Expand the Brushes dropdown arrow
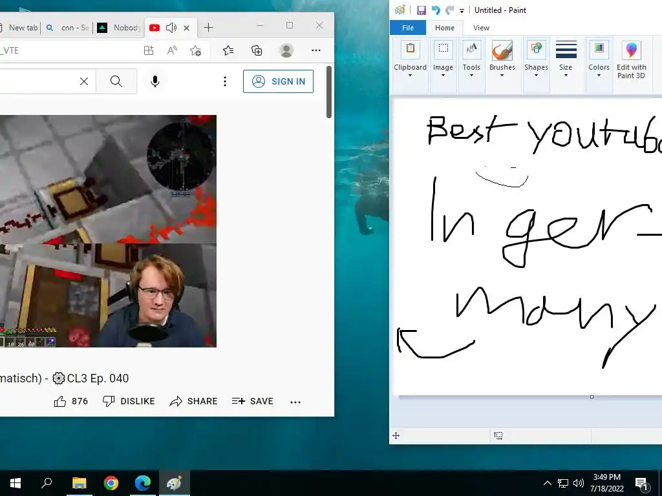The image size is (662, 496). (502, 76)
